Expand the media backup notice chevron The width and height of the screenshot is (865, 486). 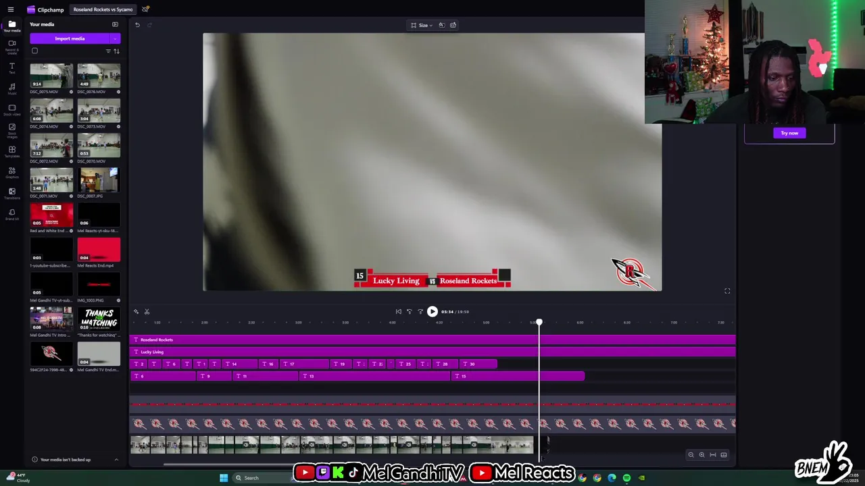coord(116,460)
